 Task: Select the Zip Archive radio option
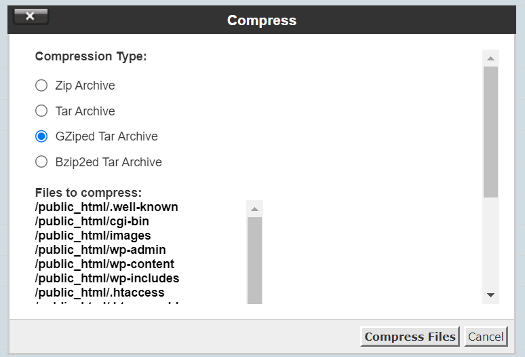[41, 86]
